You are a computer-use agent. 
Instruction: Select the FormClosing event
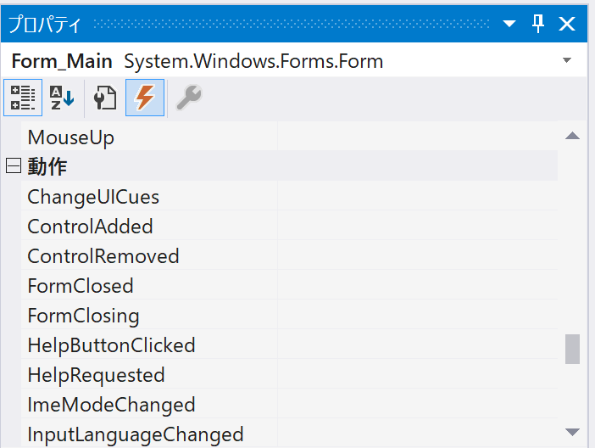pos(83,316)
